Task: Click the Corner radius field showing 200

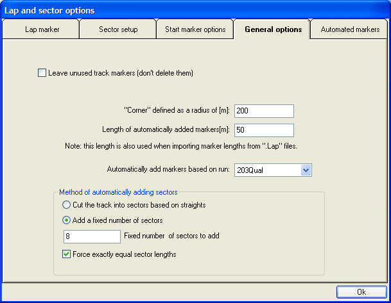Action: click(264, 111)
